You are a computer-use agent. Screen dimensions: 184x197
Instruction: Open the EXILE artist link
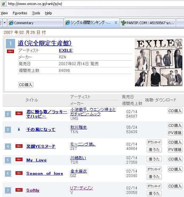pyautogui.click(x=66, y=51)
